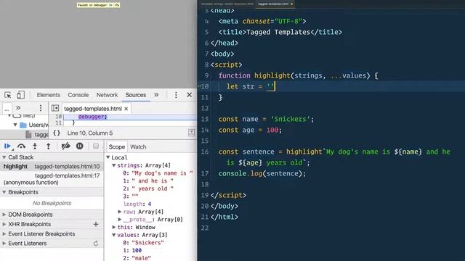
Task: Activate the inspect element picker icon
Action: point(8,95)
